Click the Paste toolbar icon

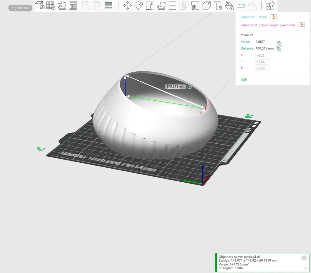tap(97, 6)
